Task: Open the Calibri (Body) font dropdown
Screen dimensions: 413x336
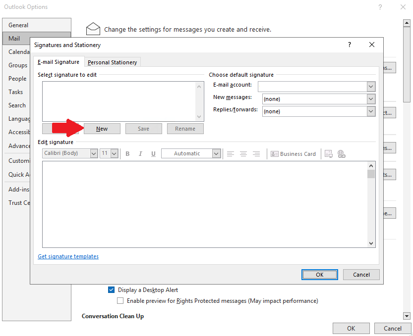Action: click(x=94, y=153)
